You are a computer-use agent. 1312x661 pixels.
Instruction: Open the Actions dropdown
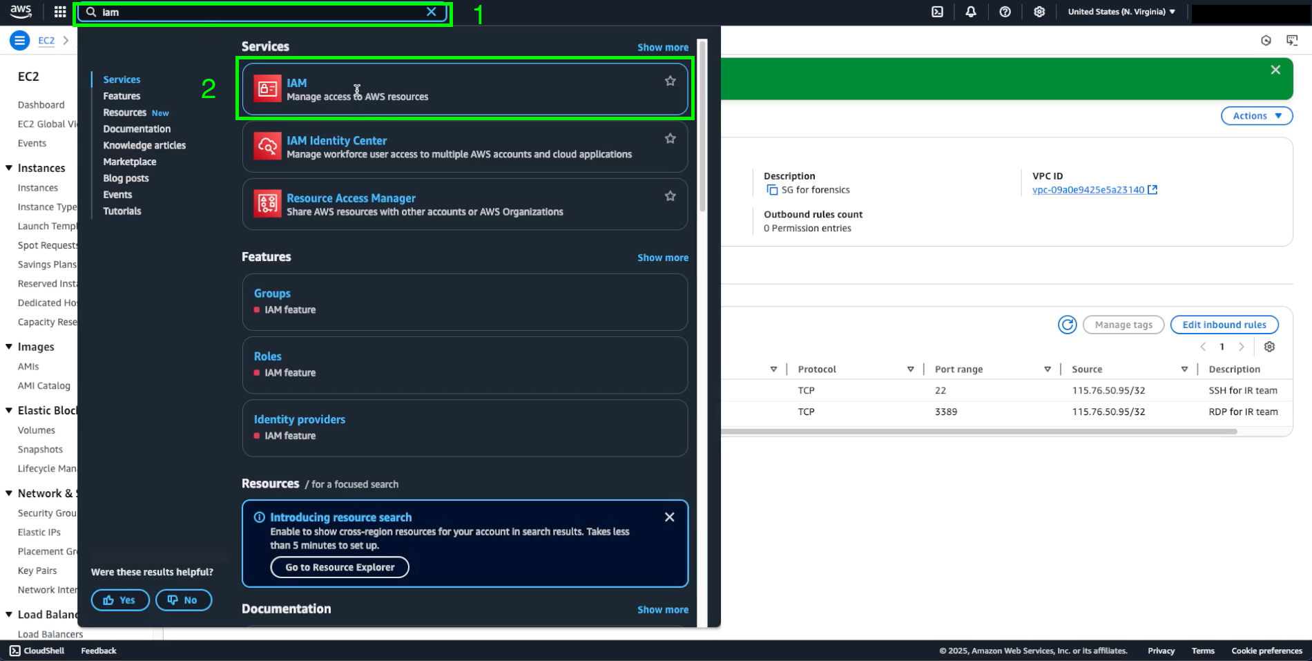(1257, 116)
